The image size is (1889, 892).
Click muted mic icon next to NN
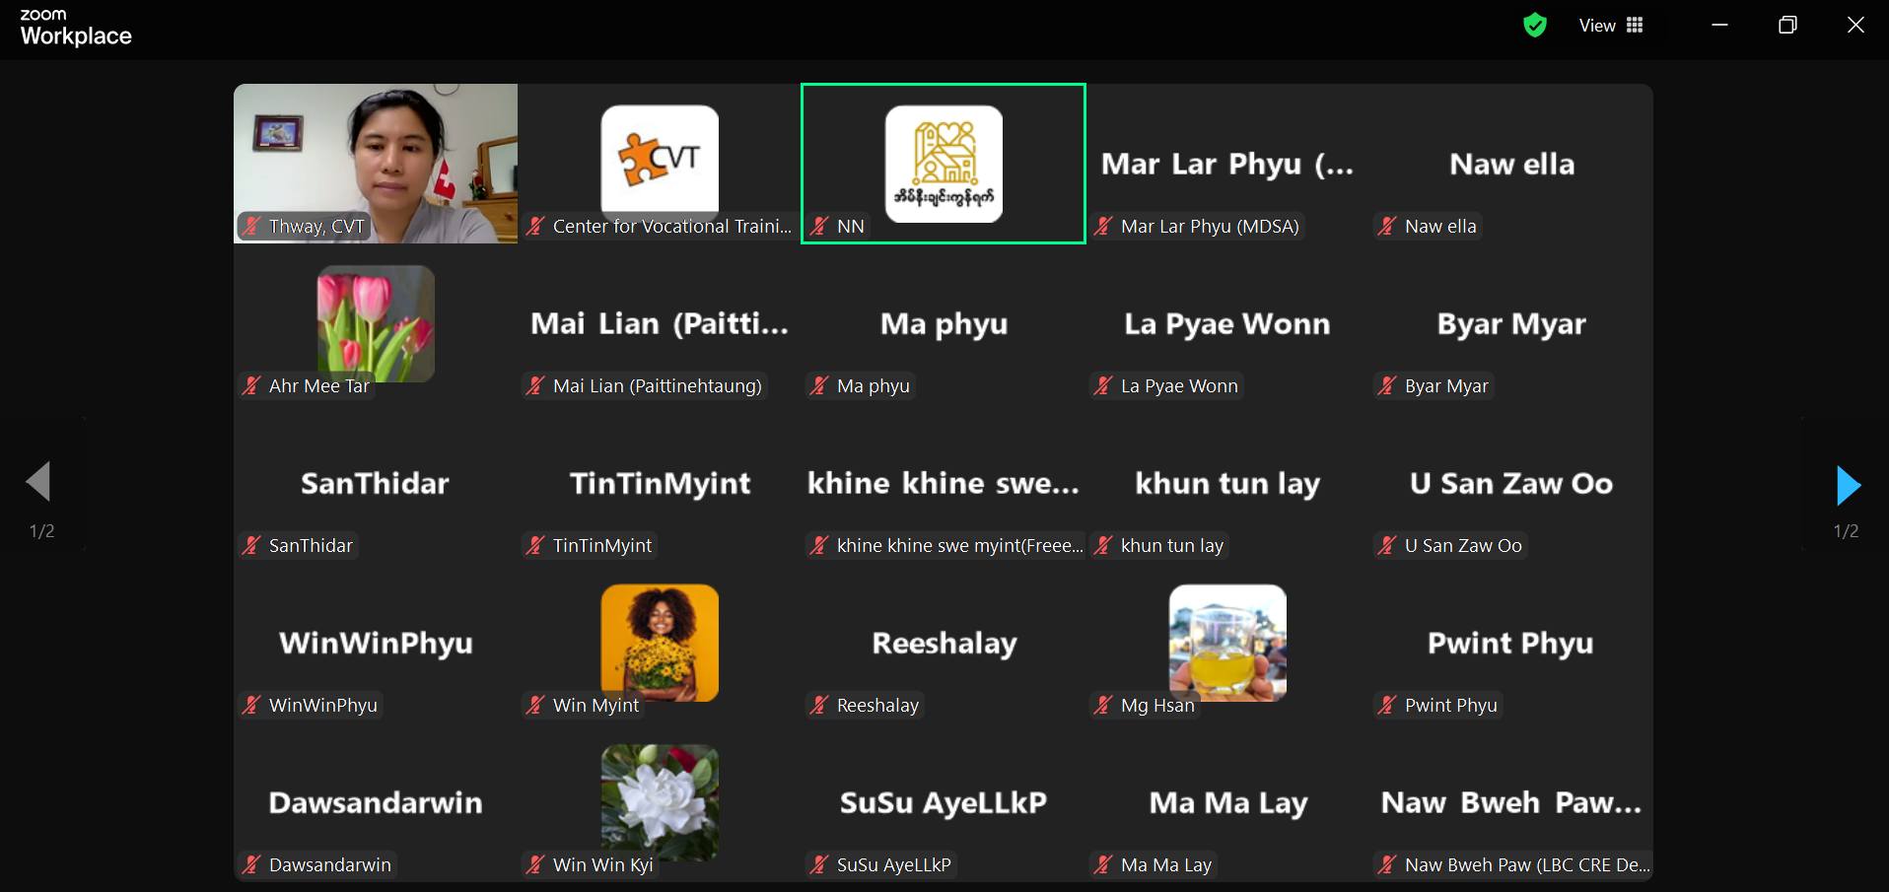tap(819, 226)
